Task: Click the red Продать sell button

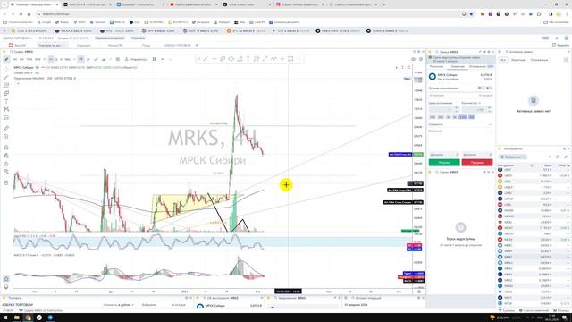Action: pos(477,163)
